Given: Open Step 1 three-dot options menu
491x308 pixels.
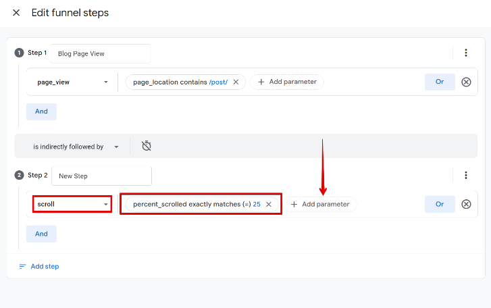Looking at the screenshot, I should [465, 53].
